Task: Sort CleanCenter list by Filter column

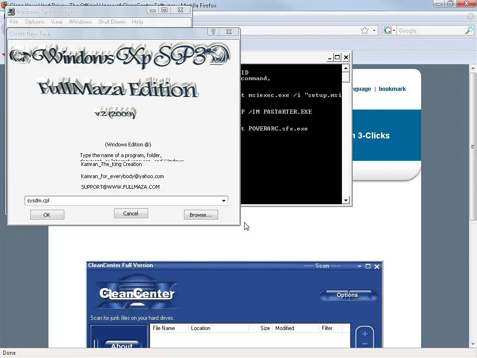Action: [330, 328]
